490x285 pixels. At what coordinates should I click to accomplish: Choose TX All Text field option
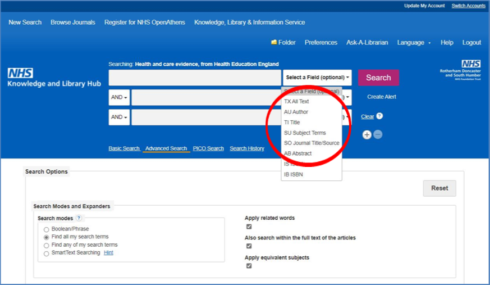pos(312,101)
